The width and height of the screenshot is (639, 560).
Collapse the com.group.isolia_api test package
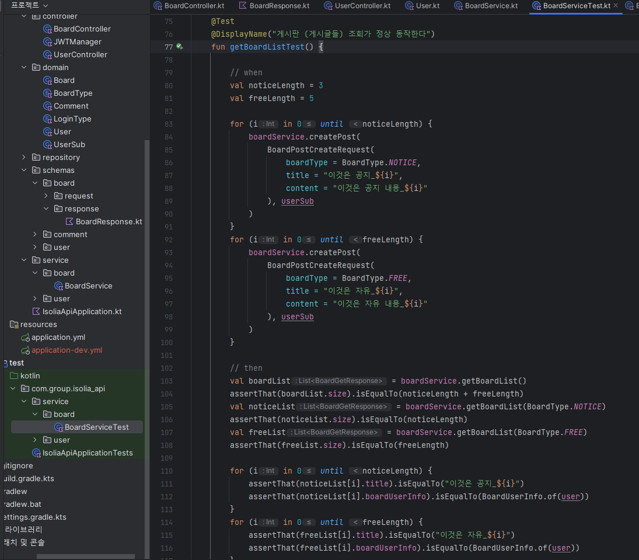pyautogui.click(x=13, y=388)
